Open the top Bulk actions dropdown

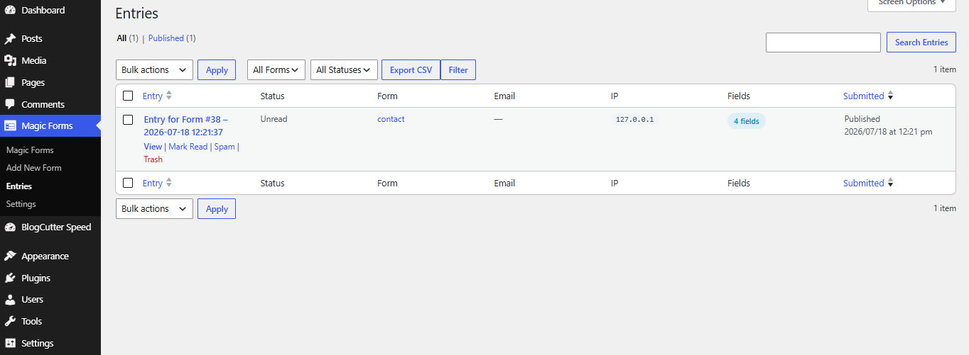click(154, 69)
